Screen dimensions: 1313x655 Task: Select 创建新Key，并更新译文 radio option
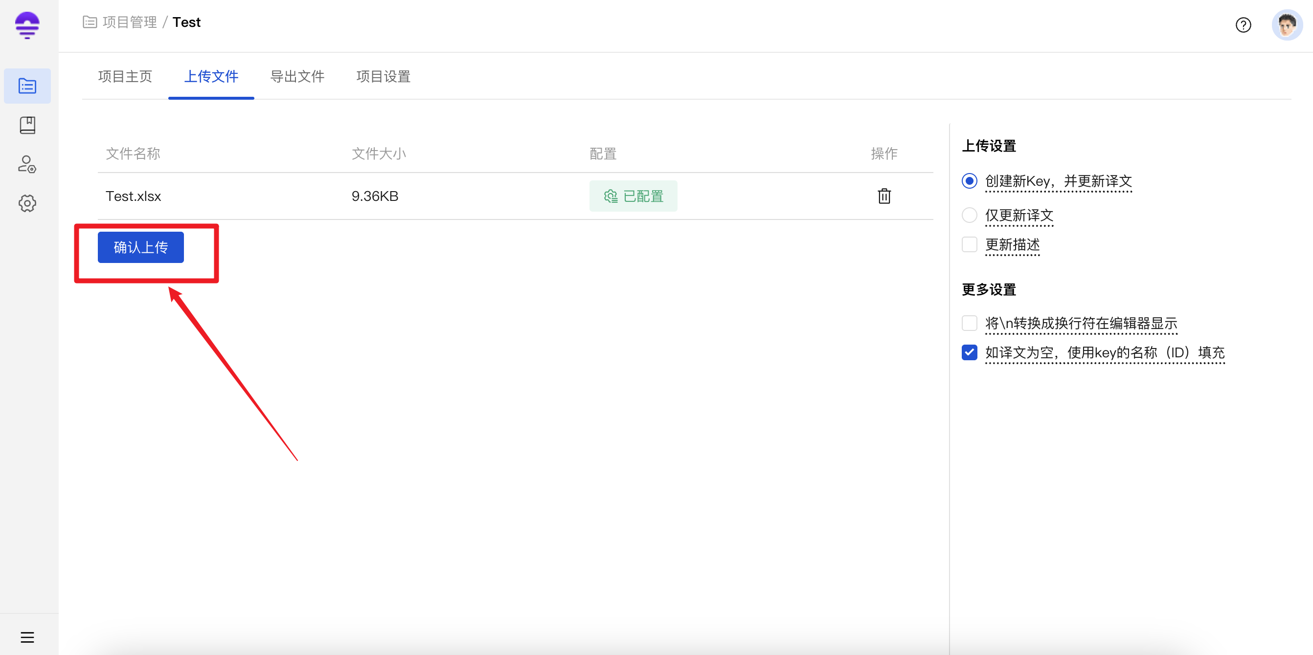coord(969,181)
